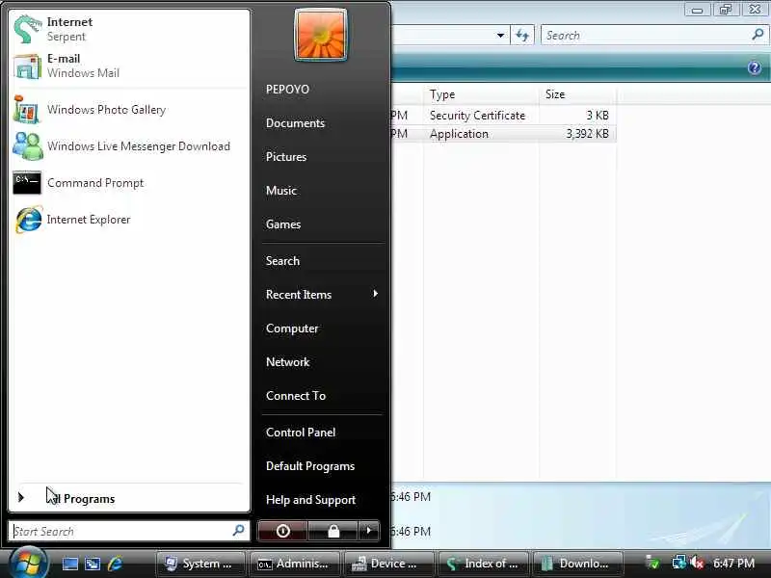Click Show Desktop quick launch icon
The height and width of the screenshot is (578, 771).
[69, 564]
